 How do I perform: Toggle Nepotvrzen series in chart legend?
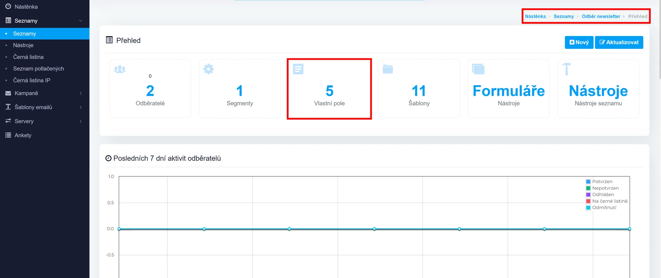[605, 188]
